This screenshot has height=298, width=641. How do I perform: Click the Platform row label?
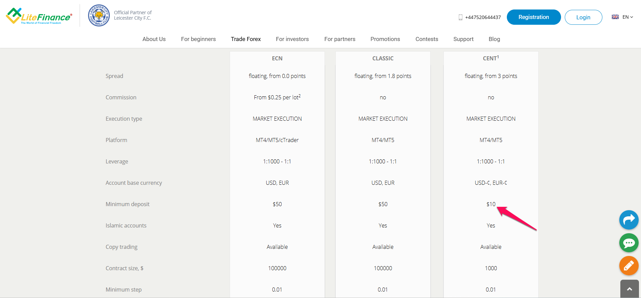(117, 140)
